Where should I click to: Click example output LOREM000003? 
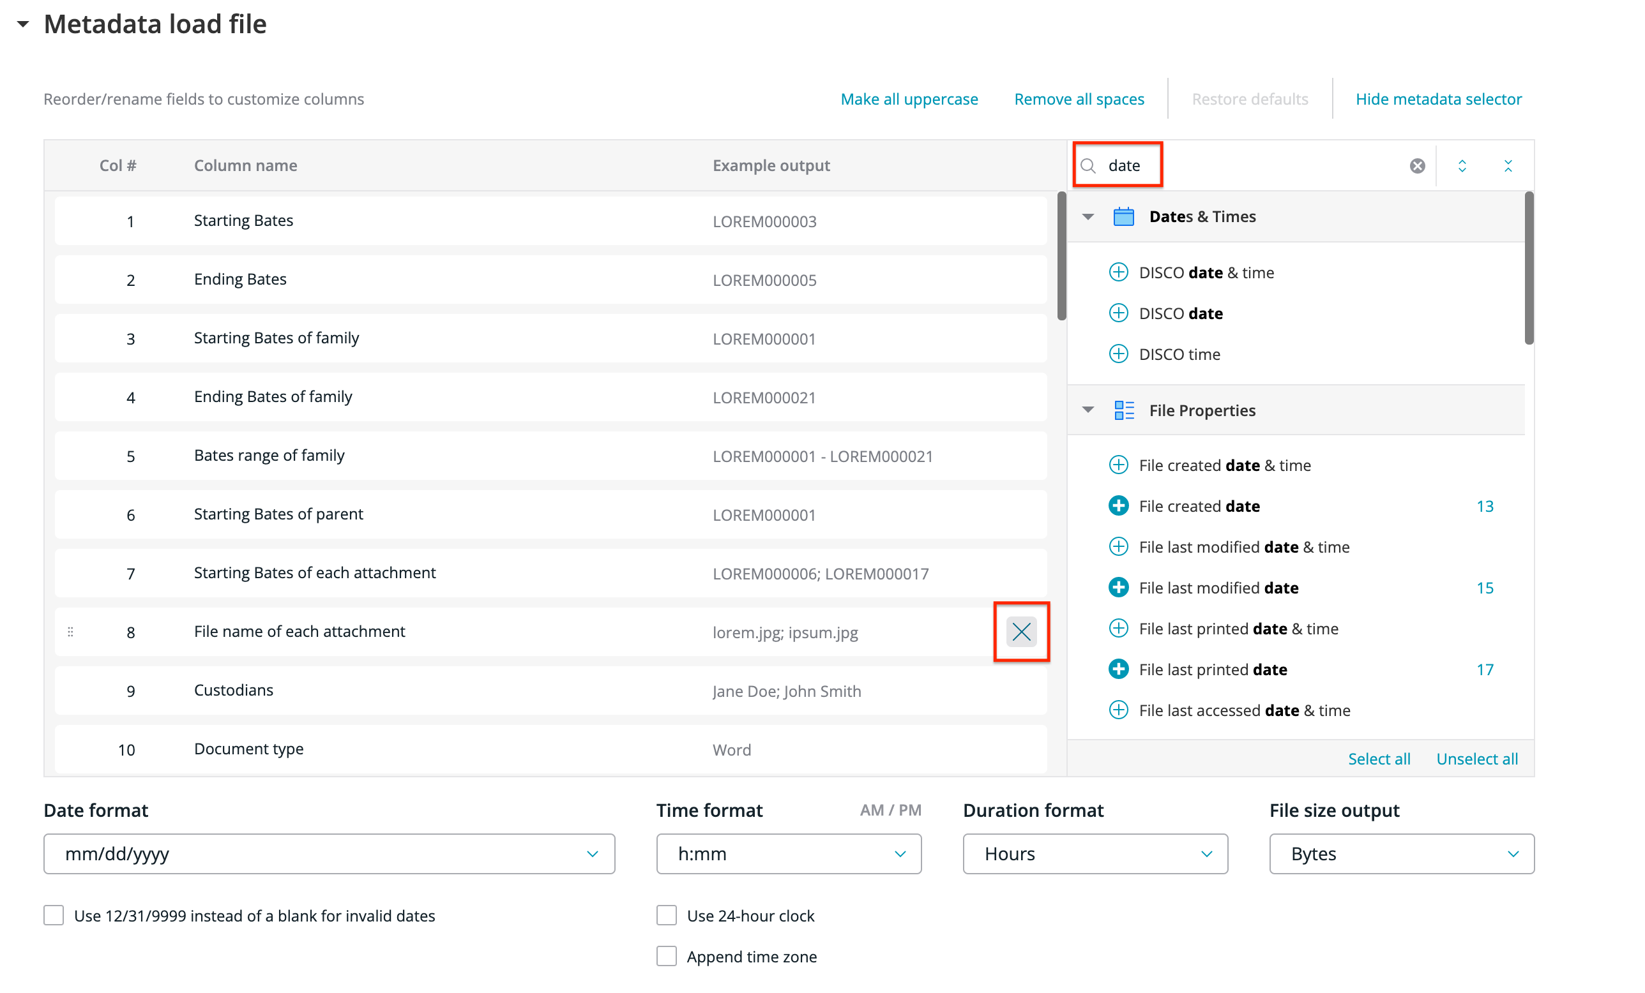764,221
